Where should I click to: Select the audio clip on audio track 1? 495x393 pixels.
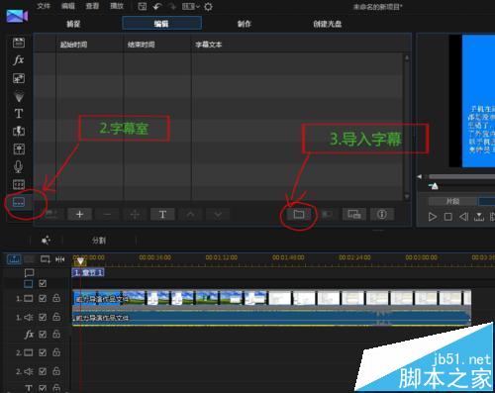(x=271, y=318)
